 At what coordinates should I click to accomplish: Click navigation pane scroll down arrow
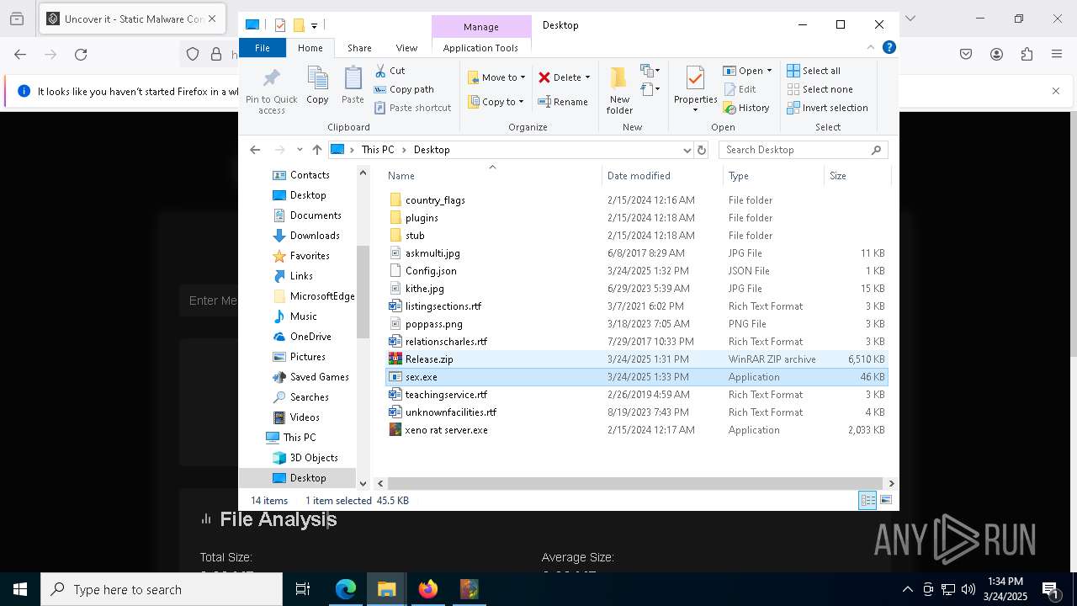(363, 483)
